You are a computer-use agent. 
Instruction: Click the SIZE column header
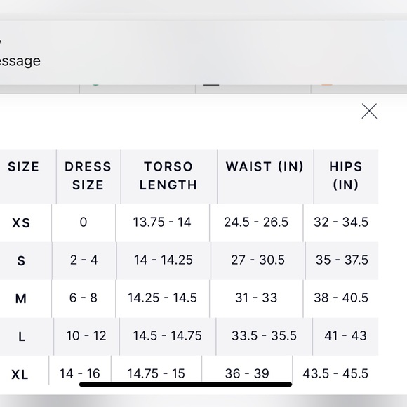click(23, 166)
